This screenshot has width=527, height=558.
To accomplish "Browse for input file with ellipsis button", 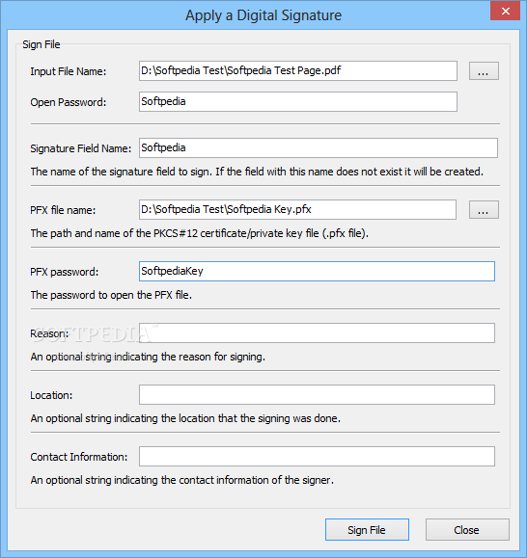I will click(484, 70).
